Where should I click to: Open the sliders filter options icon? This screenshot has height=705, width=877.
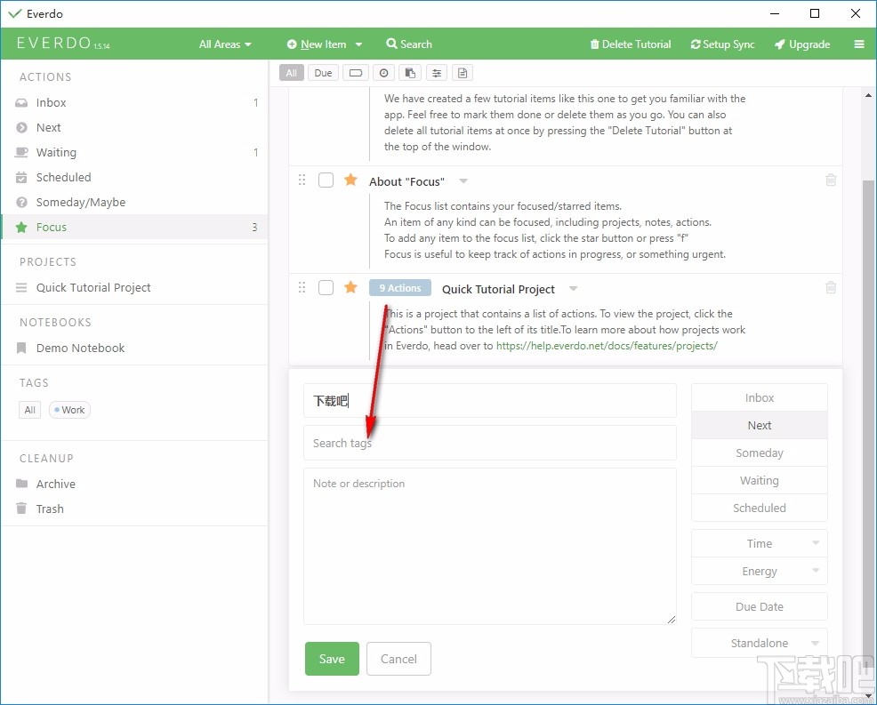click(437, 73)
